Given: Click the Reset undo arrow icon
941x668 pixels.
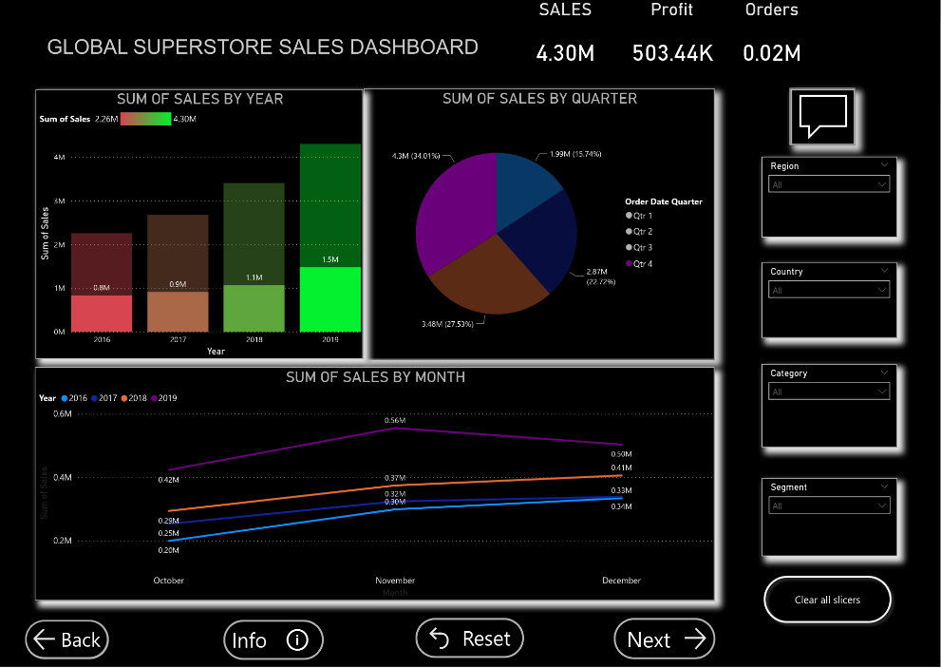Looking at the screenshot, I should tap(440, 639).
